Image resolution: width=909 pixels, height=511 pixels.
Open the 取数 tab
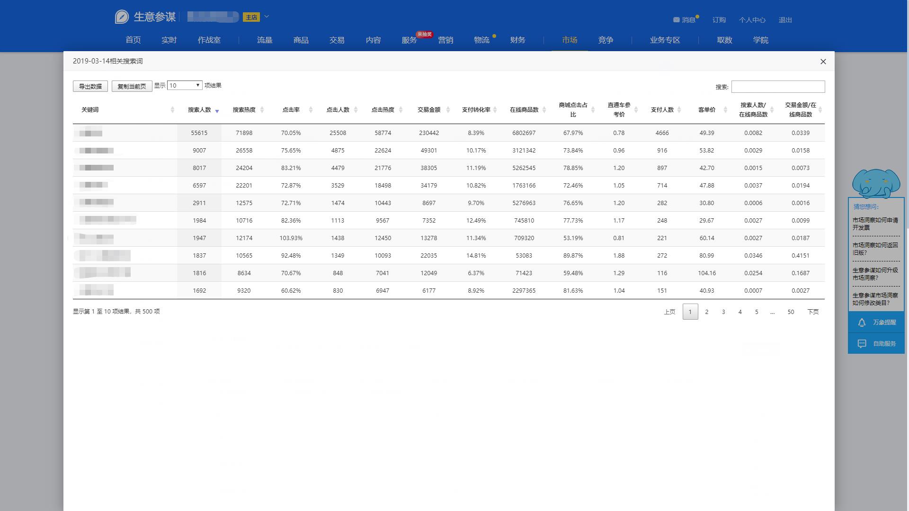724,40
